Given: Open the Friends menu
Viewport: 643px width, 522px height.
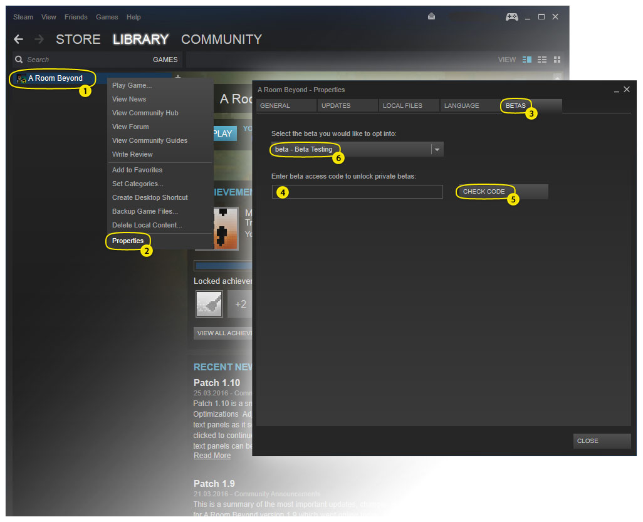Looking at the screenshot, I should tap(76, 17).
